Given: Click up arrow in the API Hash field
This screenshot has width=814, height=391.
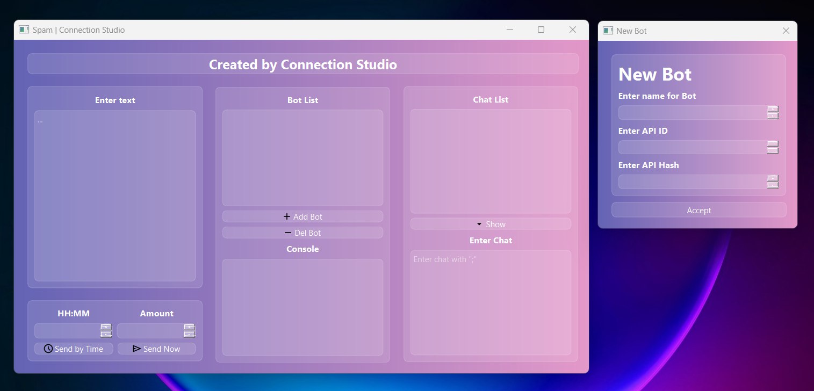Looking at the screenshot, I should tap(773, 178).
